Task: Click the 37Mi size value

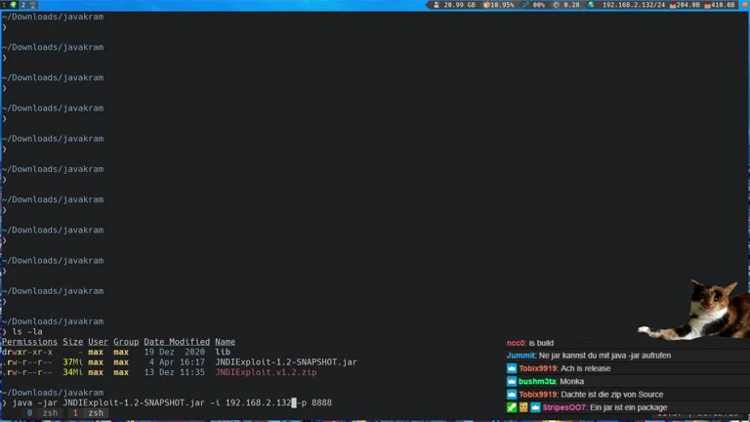Action: coord(72,362)
